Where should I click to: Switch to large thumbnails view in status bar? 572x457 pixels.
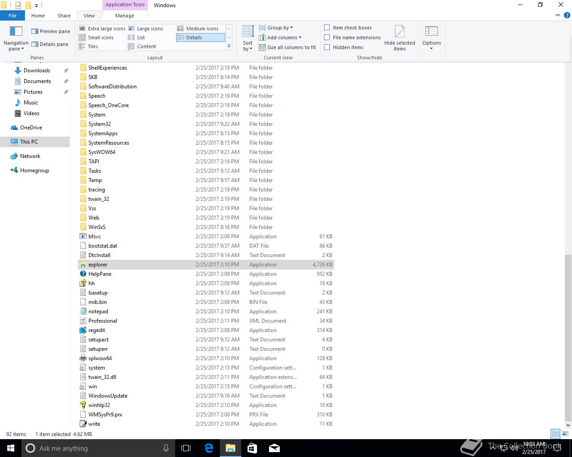[566, 434]
